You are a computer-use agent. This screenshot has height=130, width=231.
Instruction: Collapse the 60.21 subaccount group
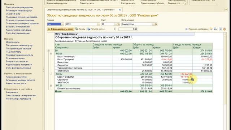tap(51, 86)
